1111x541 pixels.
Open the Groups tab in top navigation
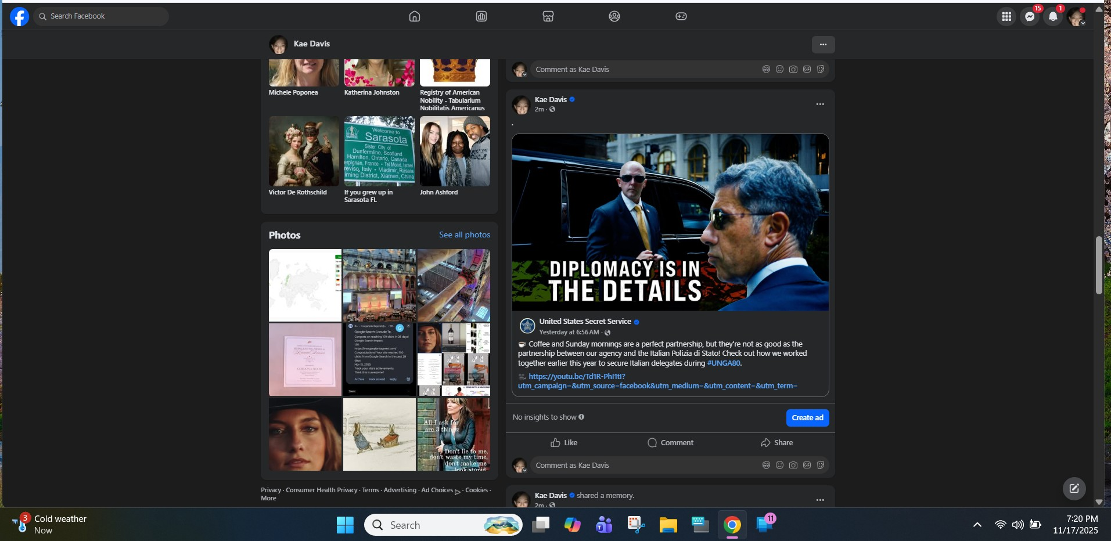(614, 16)
